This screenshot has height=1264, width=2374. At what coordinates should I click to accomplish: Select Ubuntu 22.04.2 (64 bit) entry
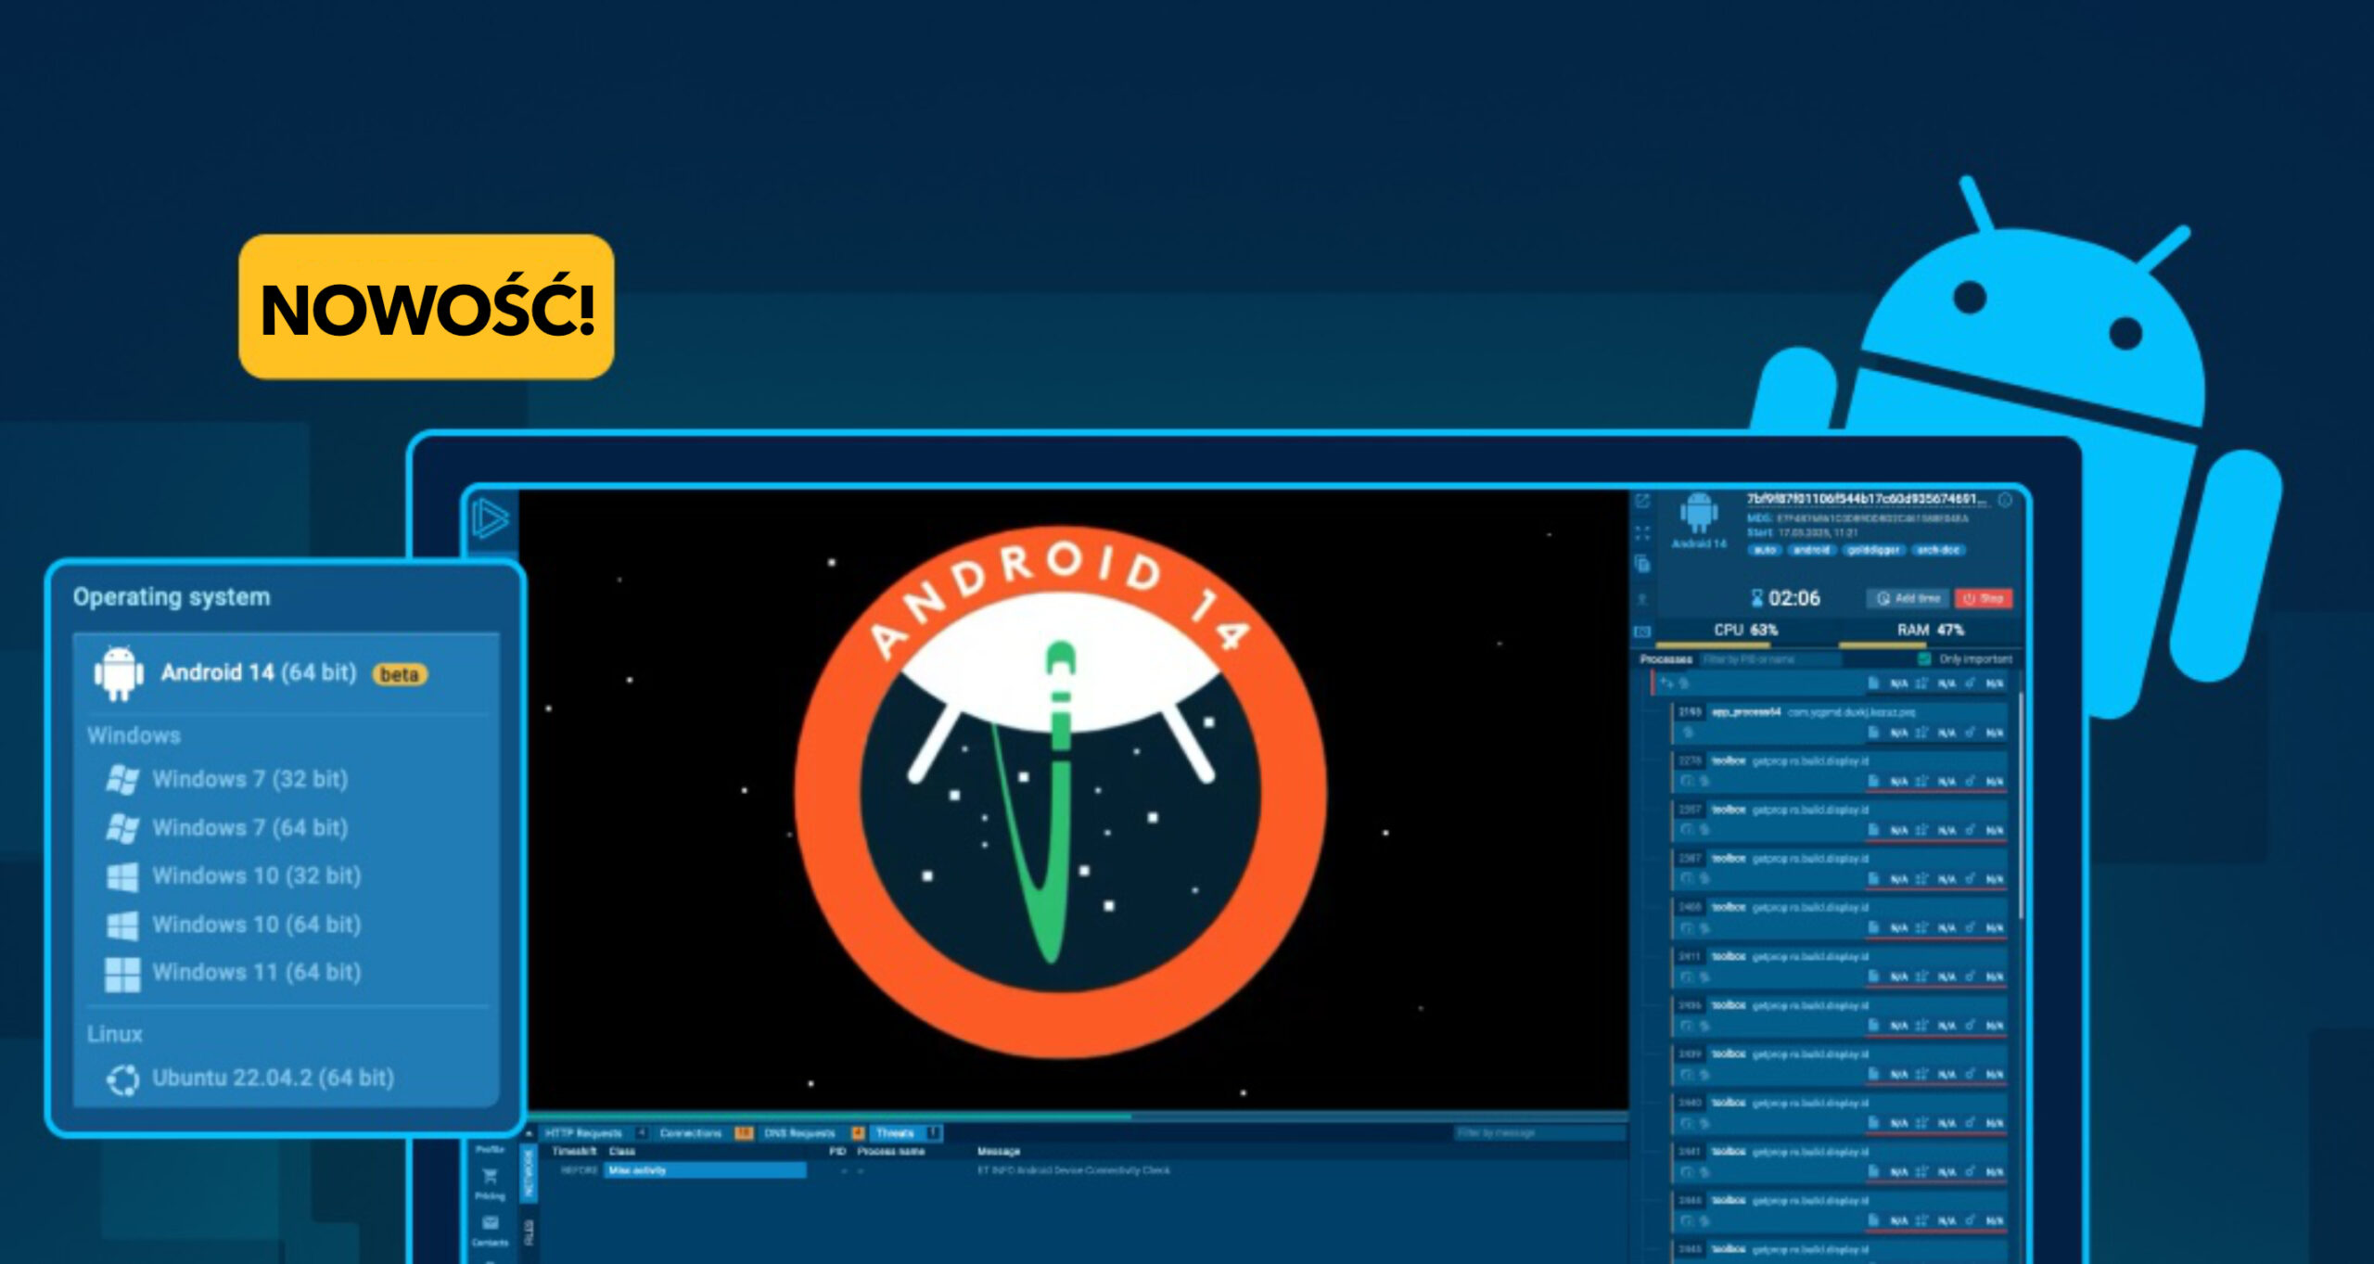point(273,1078)
